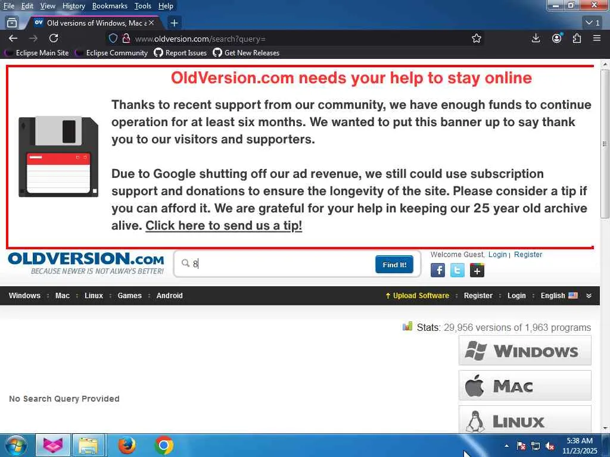Image resolution: width=610 pixels, height=457 pixels.
Task: Select Games in the navigation bar
Action: click(129, 295)
